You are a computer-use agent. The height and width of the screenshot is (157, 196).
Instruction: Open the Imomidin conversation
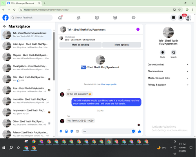(26, 101)
